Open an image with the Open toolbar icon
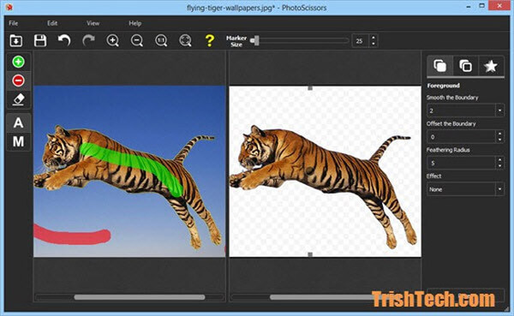Viewport: 514px width, 316px height. pos(16,40)
